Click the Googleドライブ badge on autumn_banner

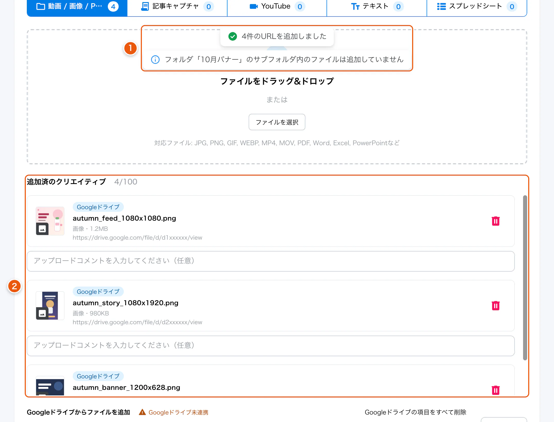[98, 376]
